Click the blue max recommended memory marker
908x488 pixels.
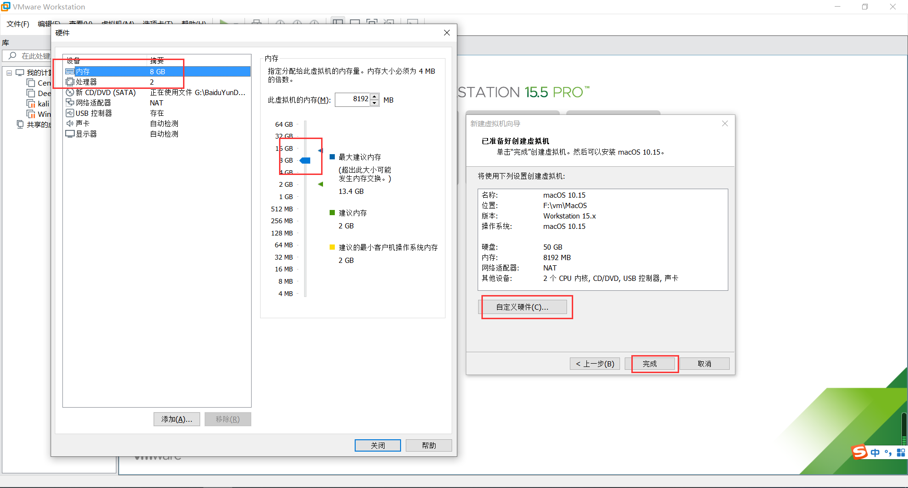[x=320, y=150]
